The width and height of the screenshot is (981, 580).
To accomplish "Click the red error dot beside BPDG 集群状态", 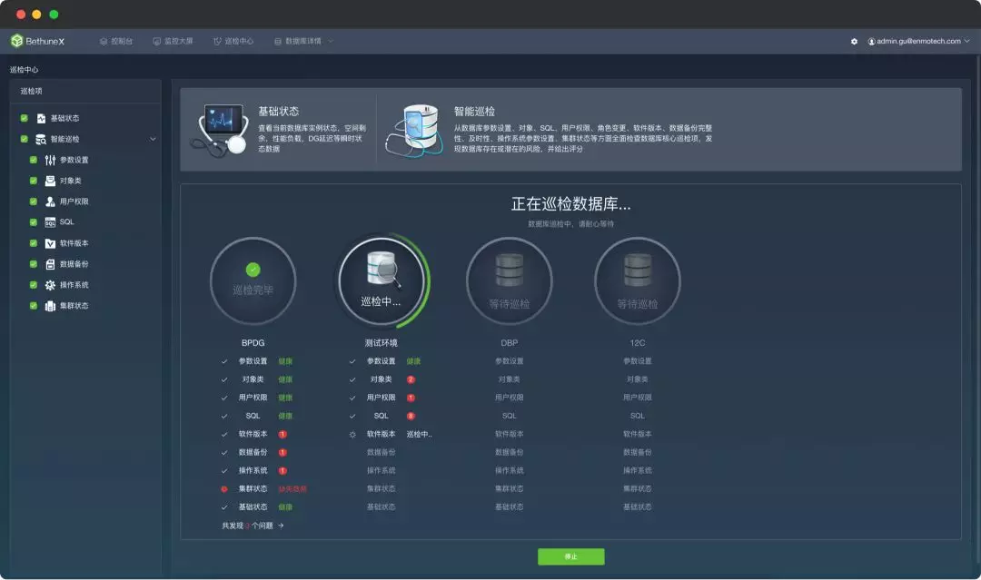I will (x=224, y=489).
